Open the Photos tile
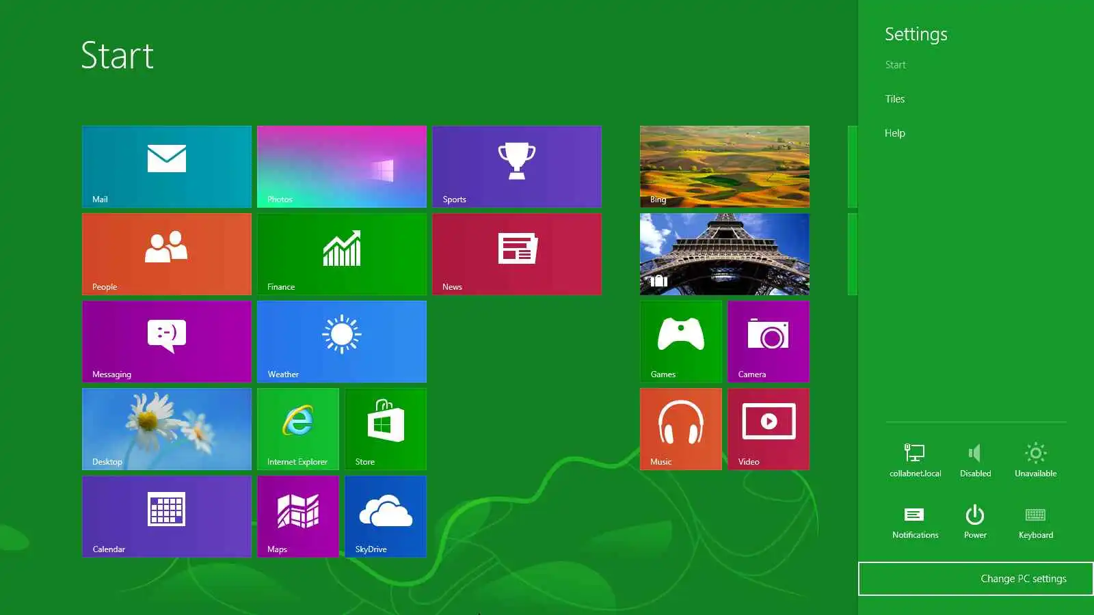This screenshot has width=1094, height=615. tap(342, 167)
